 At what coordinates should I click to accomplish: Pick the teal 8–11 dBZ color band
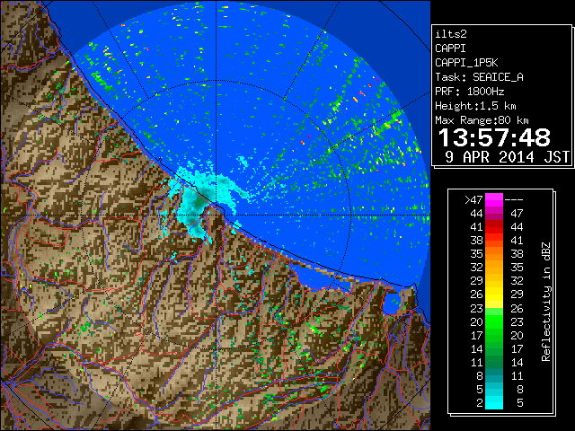click(494, 376)
